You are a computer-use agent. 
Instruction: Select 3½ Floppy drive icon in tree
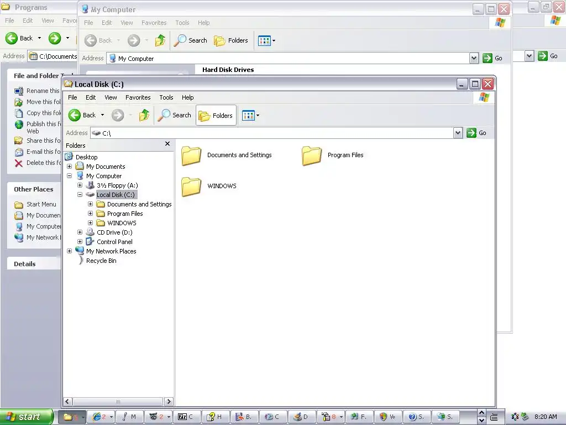(90, 185)
